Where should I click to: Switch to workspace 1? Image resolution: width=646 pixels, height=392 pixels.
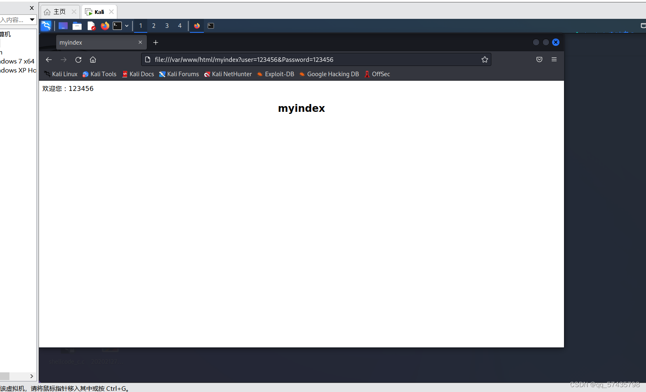point(141,26)
